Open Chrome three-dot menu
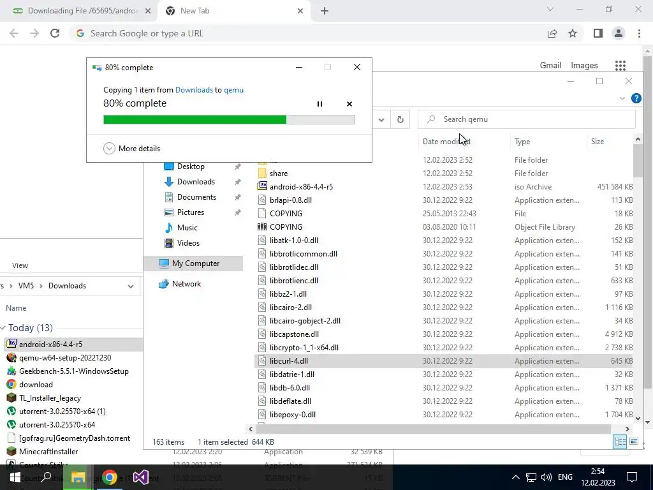 [639, 33]
